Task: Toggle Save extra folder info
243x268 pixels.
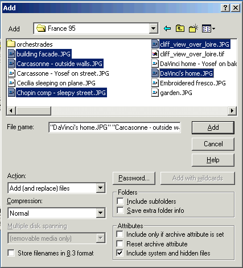Action: tap(120, 211)
